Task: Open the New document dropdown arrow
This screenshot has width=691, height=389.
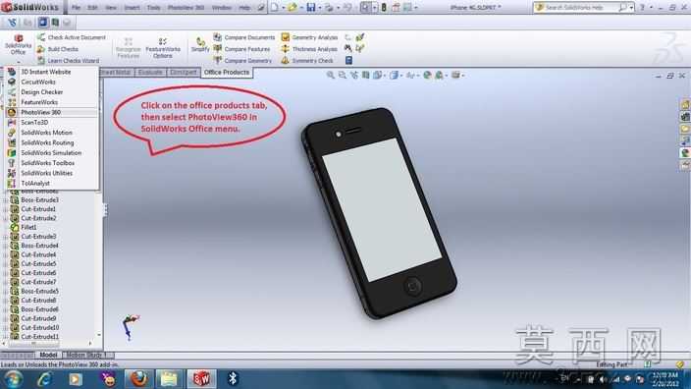Action: (283, 8)
